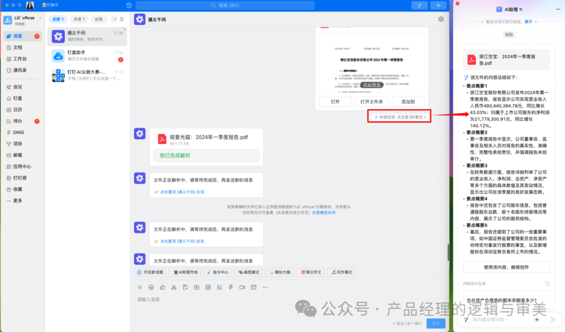Image resolution: width=565 pixels, height=332 pixels.
Task: Select 满分作文 mode
Action: tap(311, 272)
